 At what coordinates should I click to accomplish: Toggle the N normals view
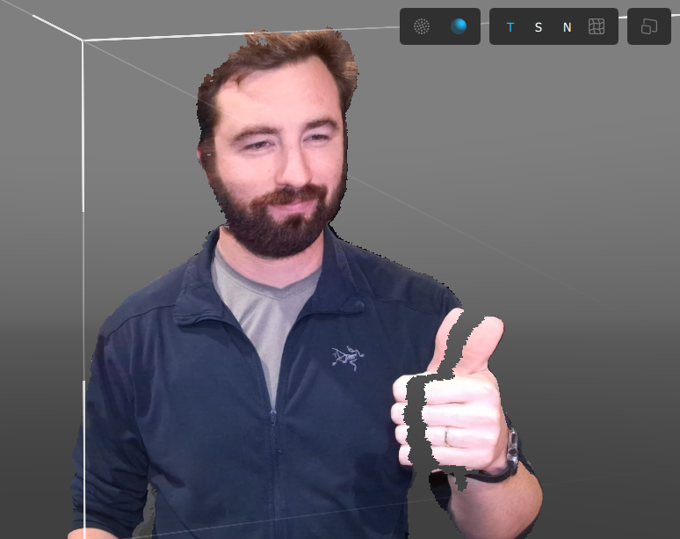pyautogui.click(x=567, y=27)
